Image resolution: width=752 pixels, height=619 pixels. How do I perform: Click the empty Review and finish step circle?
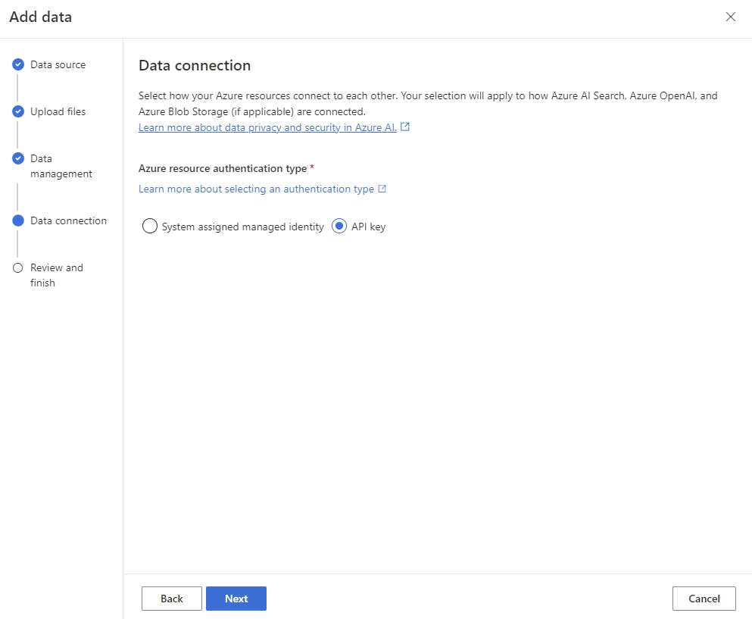click(x=18, y=268)
